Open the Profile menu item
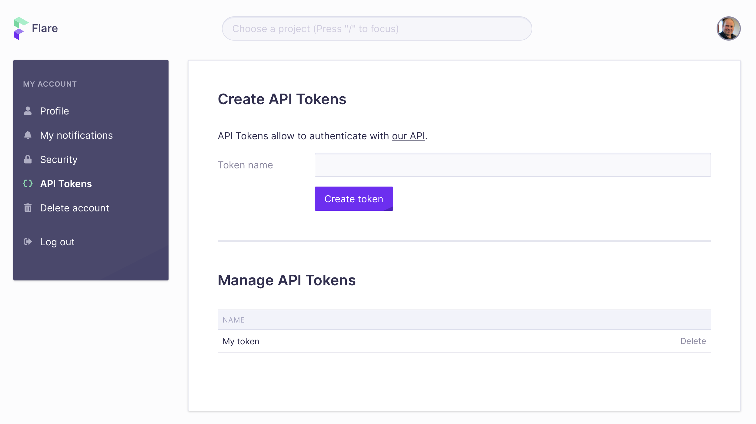The image size is (756, 424). (55, 111)
